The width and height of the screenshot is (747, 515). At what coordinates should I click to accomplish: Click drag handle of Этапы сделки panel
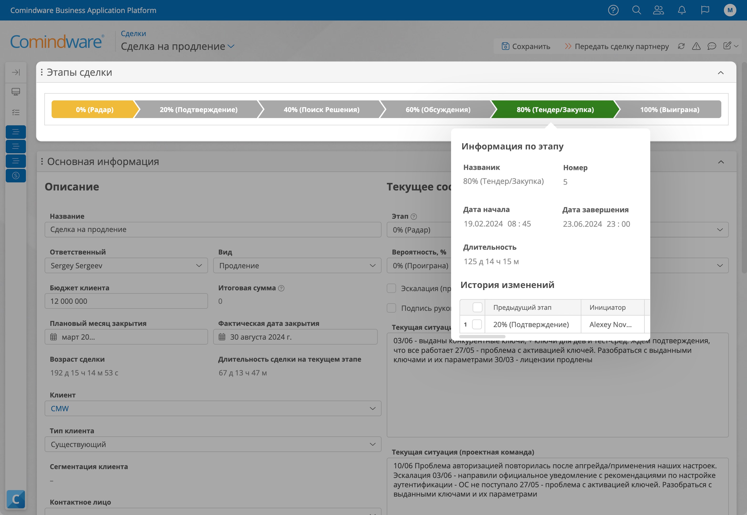(41, 72)
